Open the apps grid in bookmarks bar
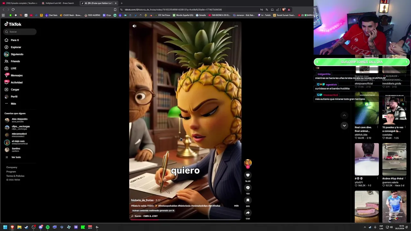 click(3, 15)
